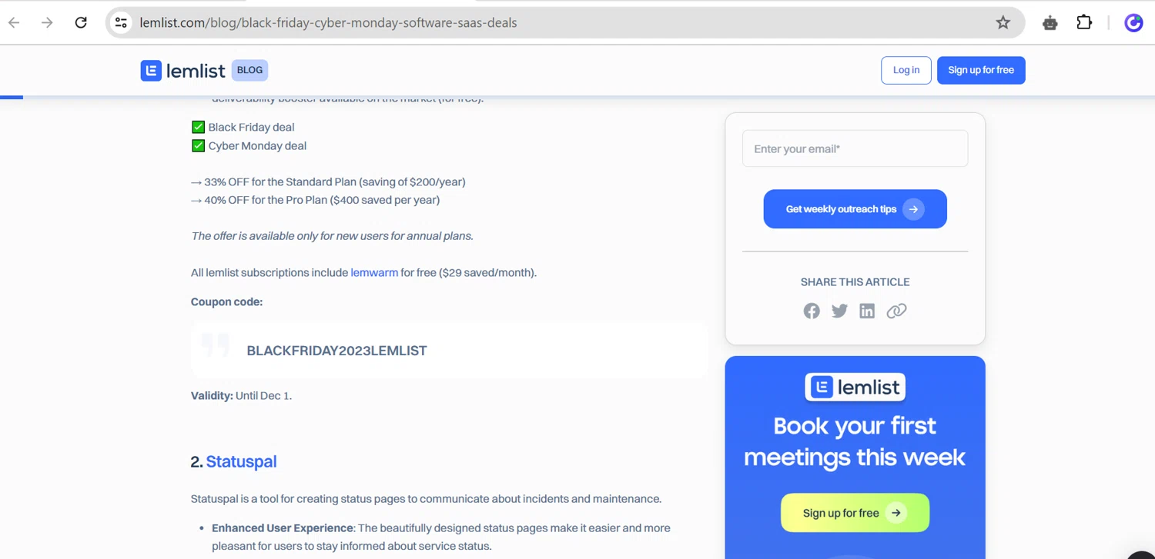
Task: Click the Black Friday deal checkmark
Action: click(198, 127)
